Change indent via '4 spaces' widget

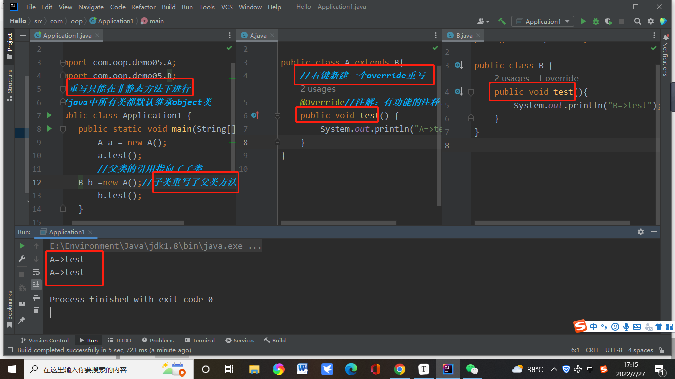(x=640, y=350)
